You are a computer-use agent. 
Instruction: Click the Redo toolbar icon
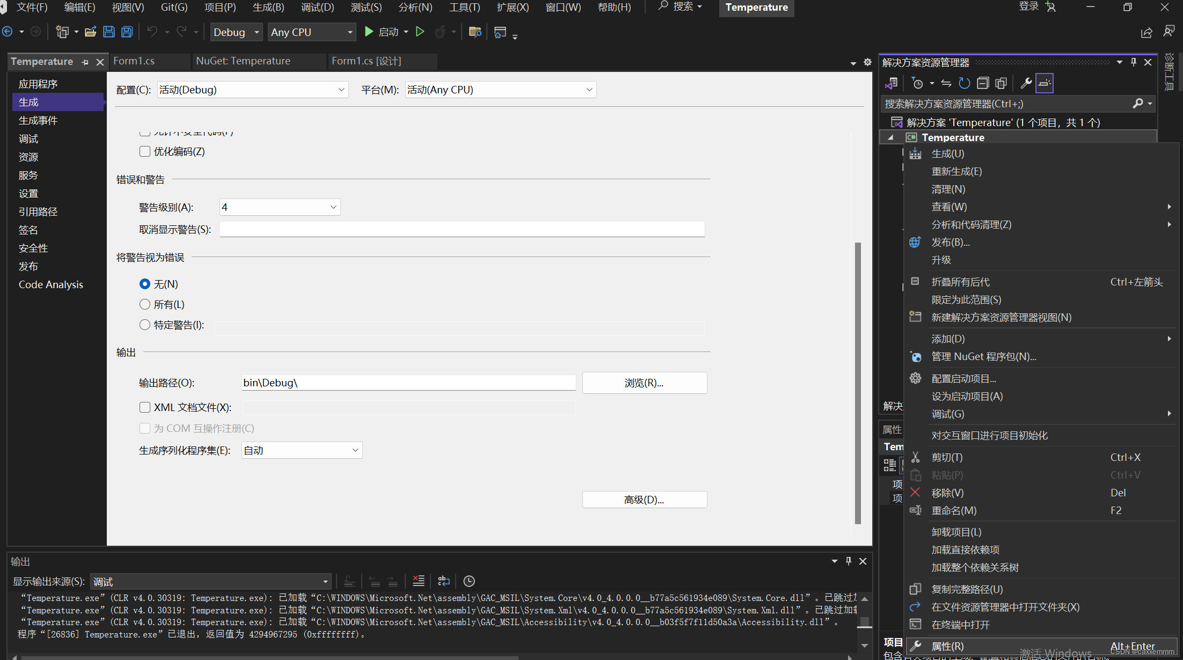point(181,32)
